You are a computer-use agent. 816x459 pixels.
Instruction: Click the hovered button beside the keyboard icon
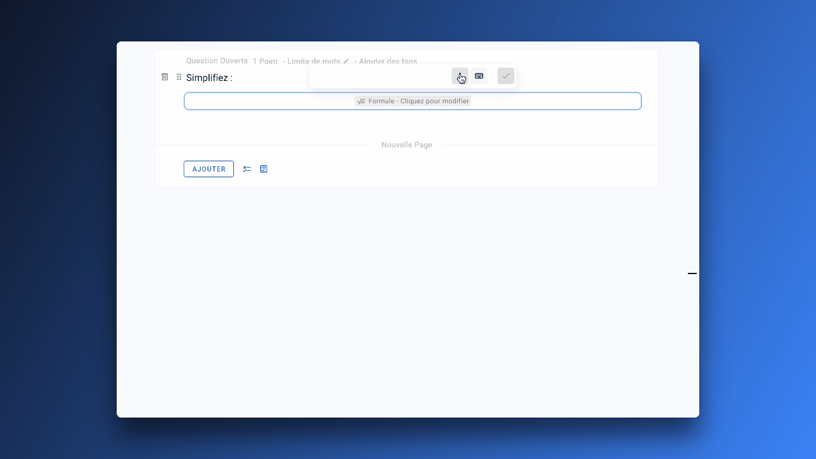pos(460,76)
